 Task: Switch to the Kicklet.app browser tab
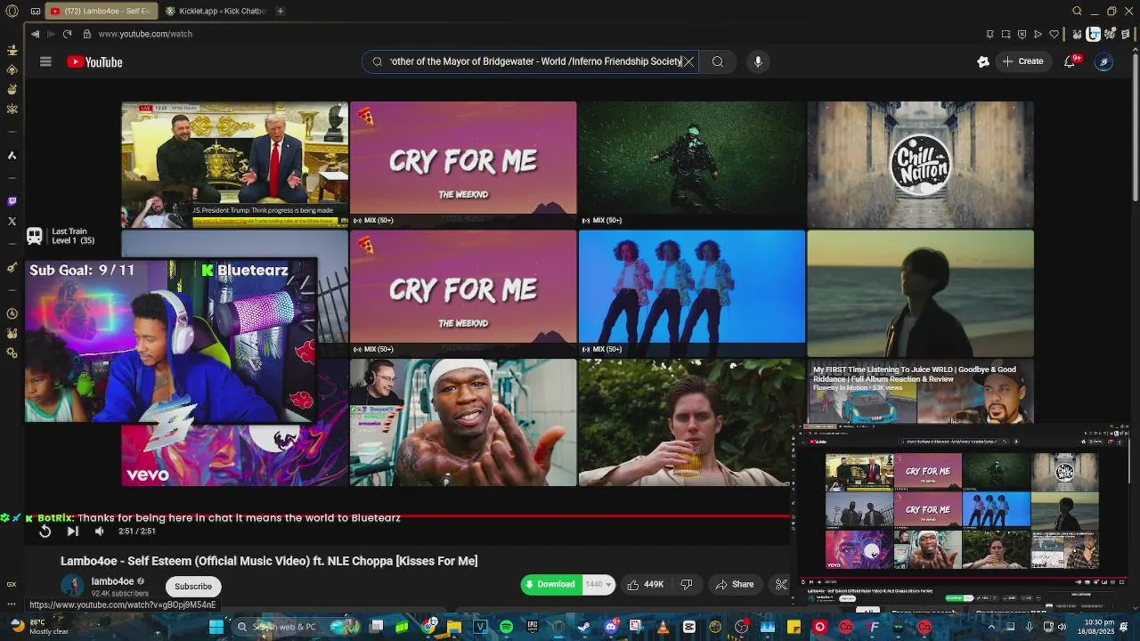pyautogui.click(x=217, y=11)
